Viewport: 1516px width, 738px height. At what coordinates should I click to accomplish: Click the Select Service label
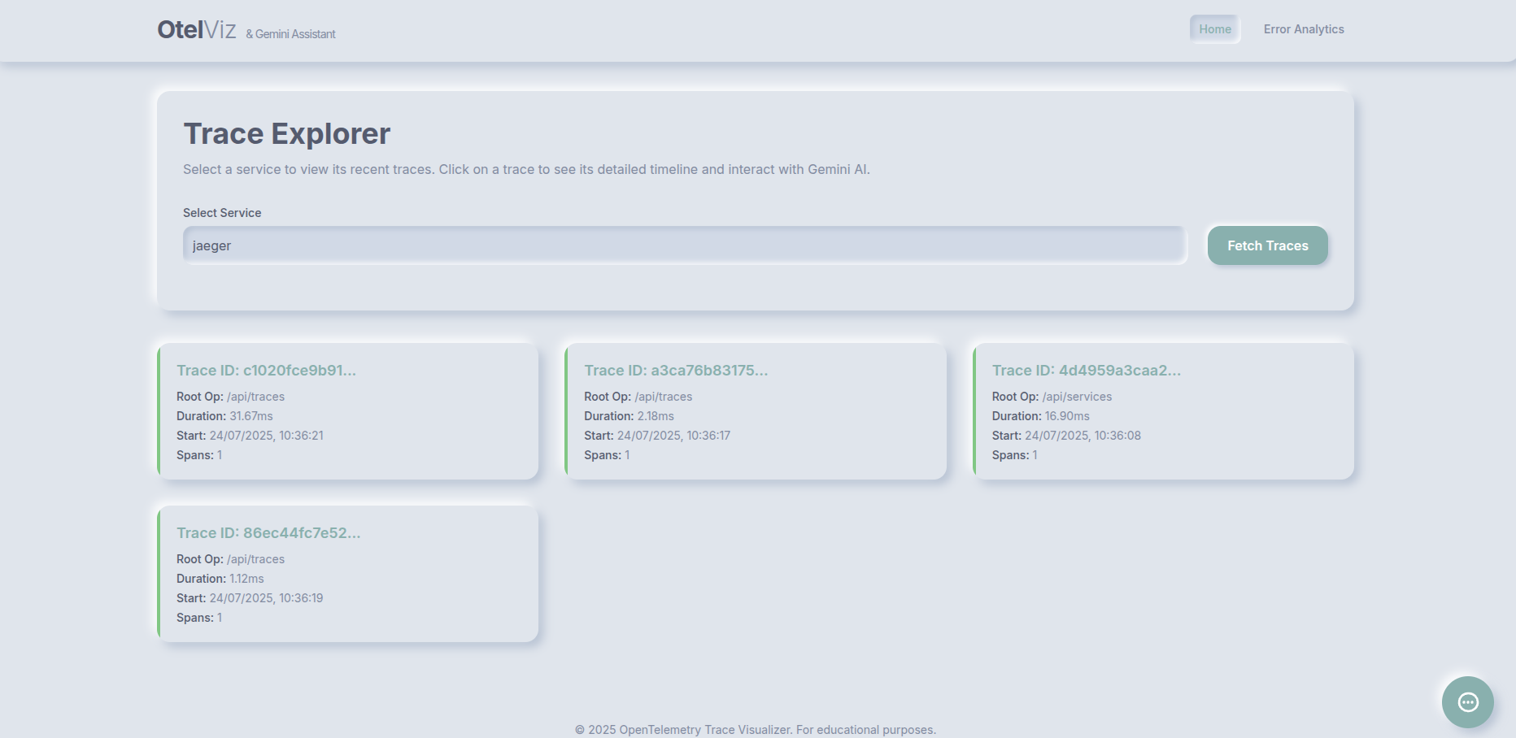coord(221,212)
